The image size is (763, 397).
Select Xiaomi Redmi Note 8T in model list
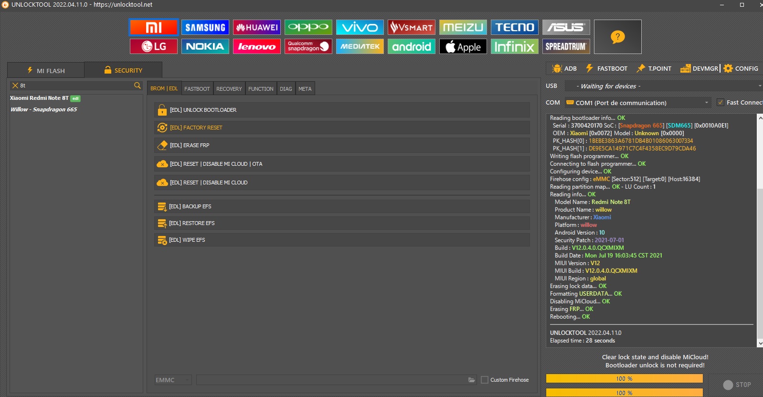(45, 98)
